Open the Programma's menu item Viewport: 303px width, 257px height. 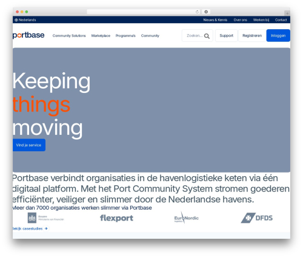pyautogui.click(x=125, y=36)
